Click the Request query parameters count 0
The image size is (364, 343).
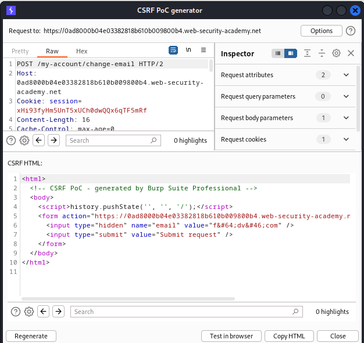(x=323, y=96)
